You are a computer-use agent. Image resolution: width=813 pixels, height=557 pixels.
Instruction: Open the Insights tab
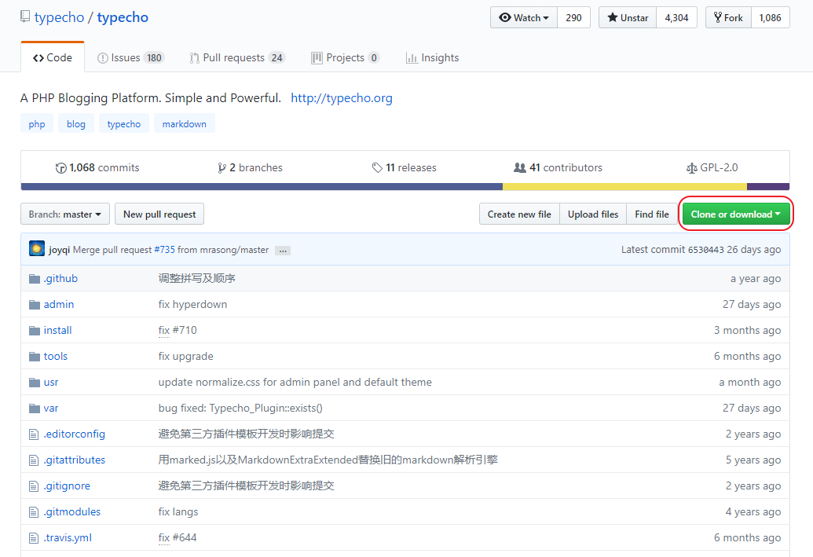(433, 57)
